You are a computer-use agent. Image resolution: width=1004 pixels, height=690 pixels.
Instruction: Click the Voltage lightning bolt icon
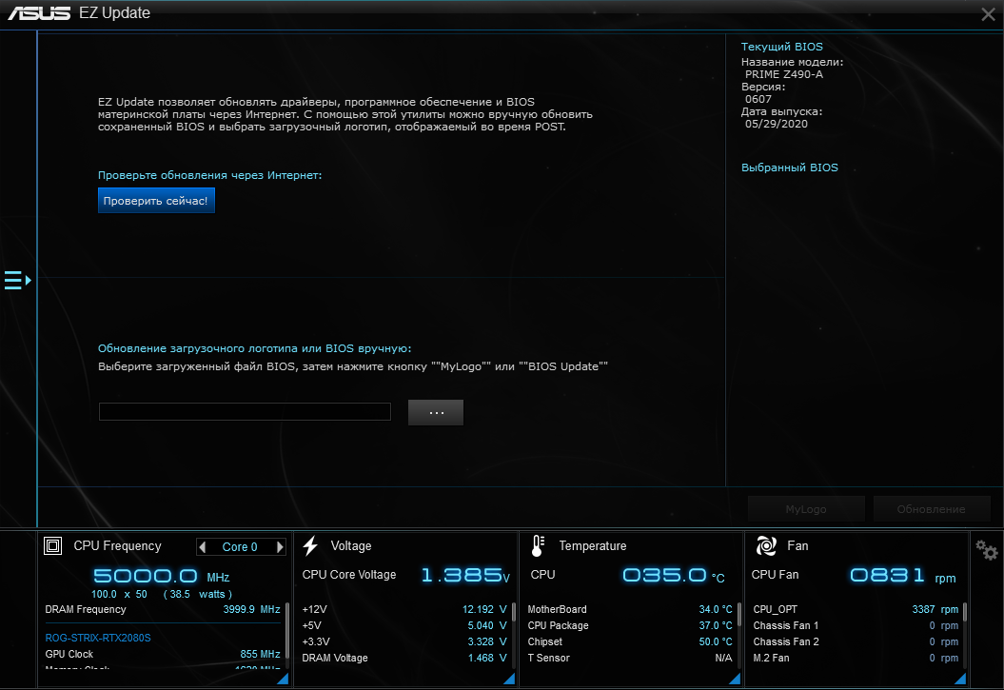pos(310,546)
